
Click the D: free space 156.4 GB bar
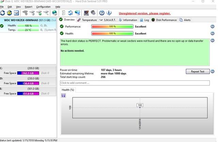[28, 83]
